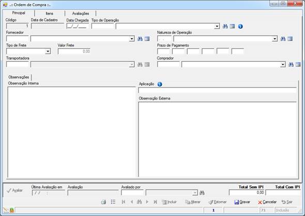Click Transportadora code input field

point(17,64)
